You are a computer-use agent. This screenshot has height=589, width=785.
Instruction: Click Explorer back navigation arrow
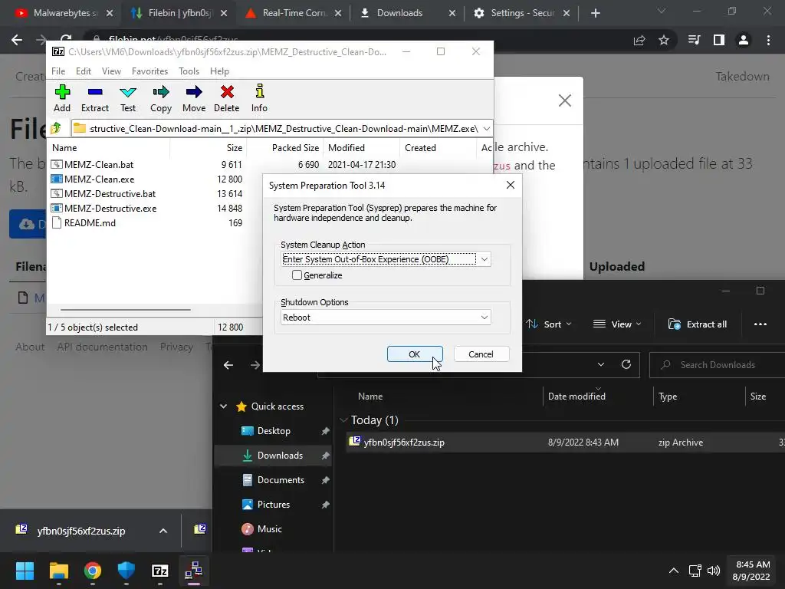[228, 365]
